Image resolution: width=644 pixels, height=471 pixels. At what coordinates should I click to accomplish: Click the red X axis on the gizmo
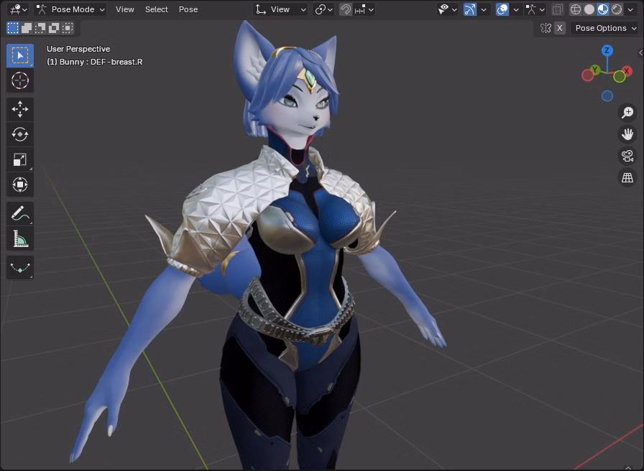tap(626, 70)
